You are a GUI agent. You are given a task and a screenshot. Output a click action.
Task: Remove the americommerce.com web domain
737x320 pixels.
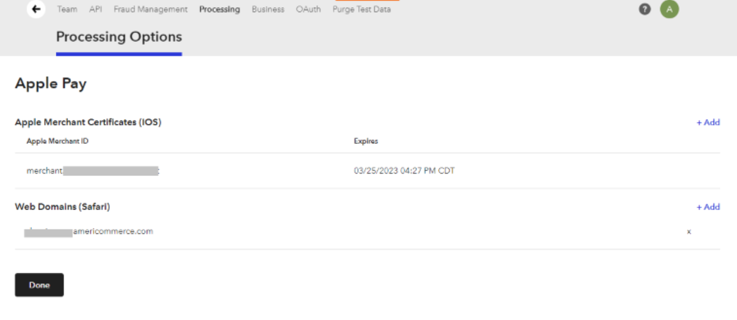689,232
